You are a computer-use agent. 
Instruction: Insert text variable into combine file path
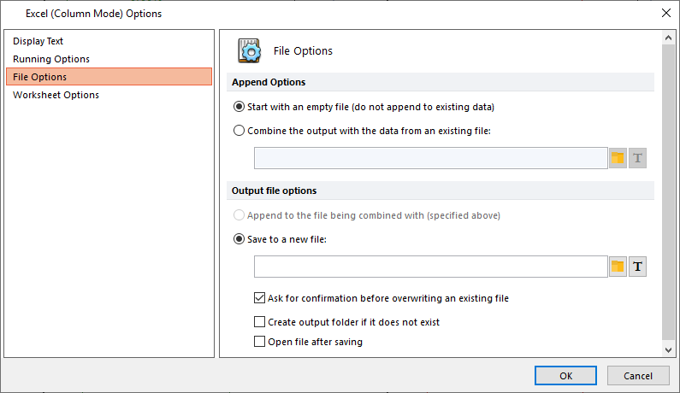coord(637,158)
